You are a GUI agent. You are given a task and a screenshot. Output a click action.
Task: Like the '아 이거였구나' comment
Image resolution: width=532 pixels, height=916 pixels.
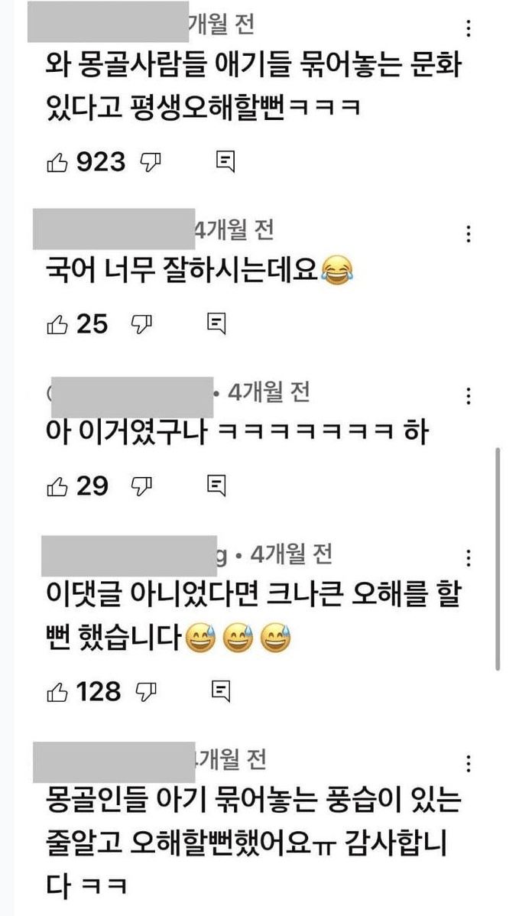(x=56, y=486)
